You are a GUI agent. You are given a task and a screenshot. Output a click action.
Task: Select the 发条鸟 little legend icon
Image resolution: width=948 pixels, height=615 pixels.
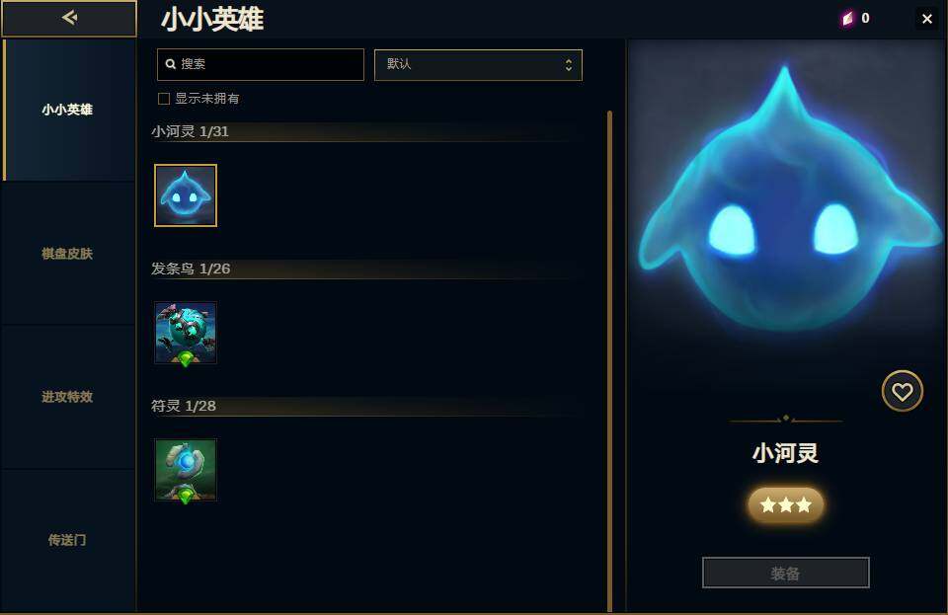(x=186, y=333)
